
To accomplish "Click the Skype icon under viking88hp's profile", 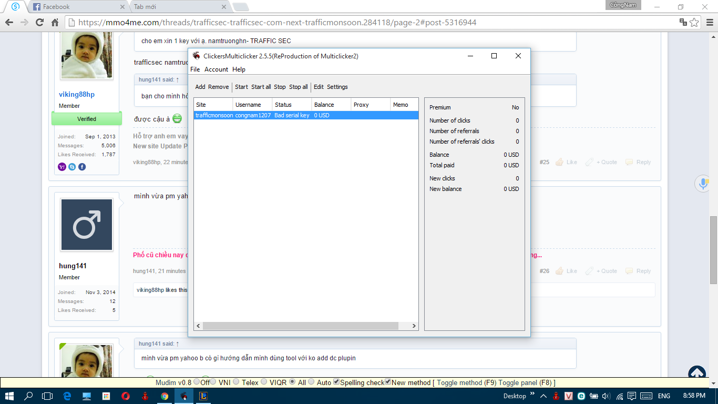I will pos(72,167).
